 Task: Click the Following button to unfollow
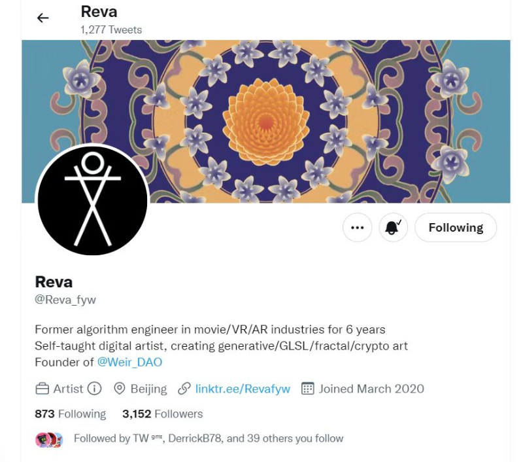pyautogui.click(x=456, y=228)
